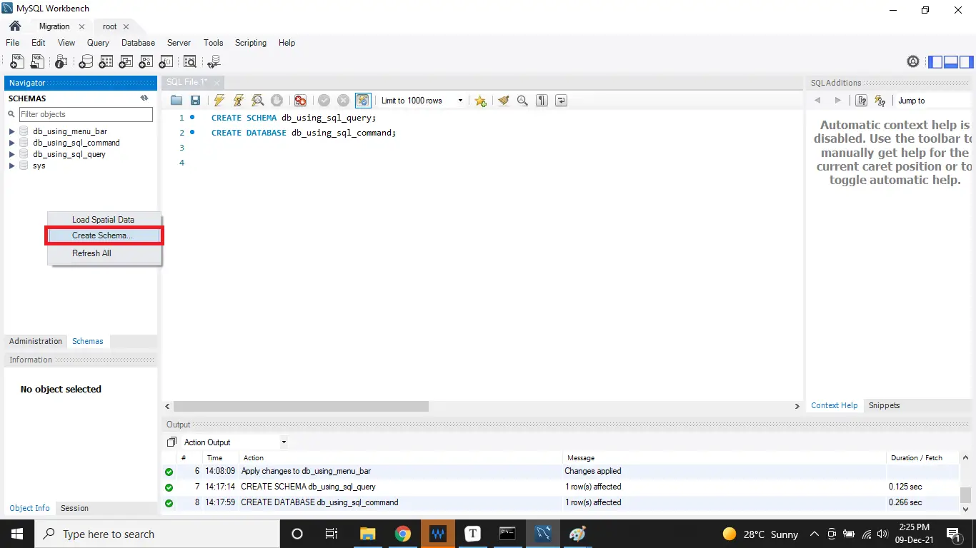Viewport: 976px width, 548px height.
Task: Expand the sys schema node
Action: click(12, 166)
